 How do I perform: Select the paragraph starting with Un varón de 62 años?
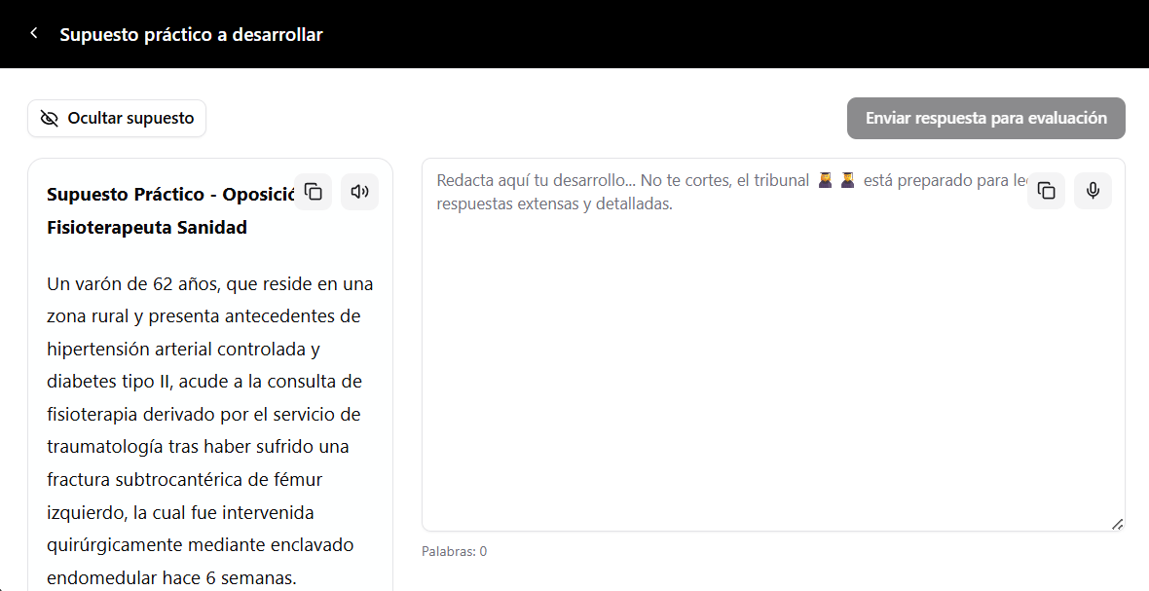(209, 429)
